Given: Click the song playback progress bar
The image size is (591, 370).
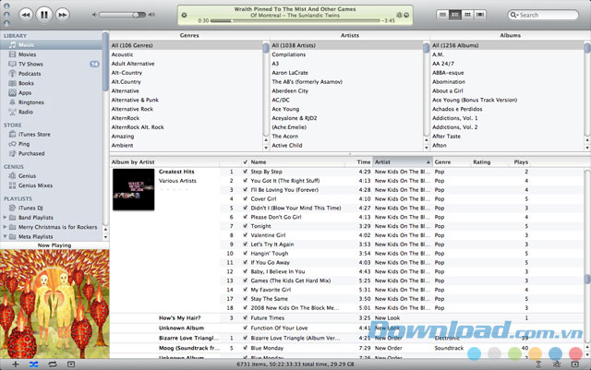Looking at the screenshot, I should point(295,20).
